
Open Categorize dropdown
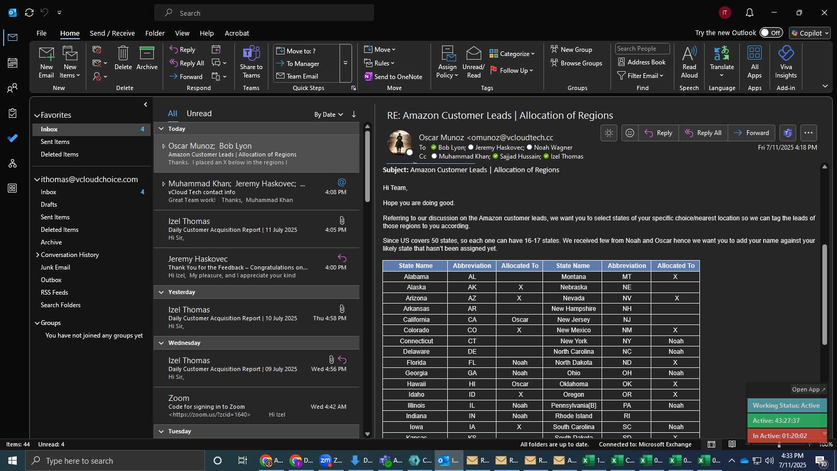(x=512, y=53)
